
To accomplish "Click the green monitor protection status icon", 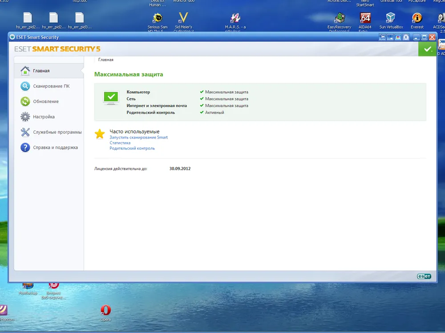I will pyautogui.click(x=111, y=97).
